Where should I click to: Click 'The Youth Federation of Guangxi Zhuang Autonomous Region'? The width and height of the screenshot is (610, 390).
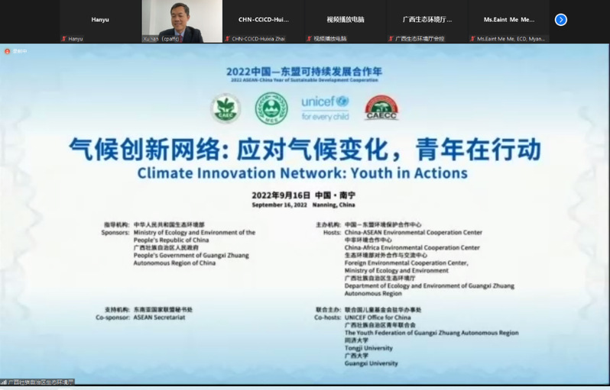431,333
